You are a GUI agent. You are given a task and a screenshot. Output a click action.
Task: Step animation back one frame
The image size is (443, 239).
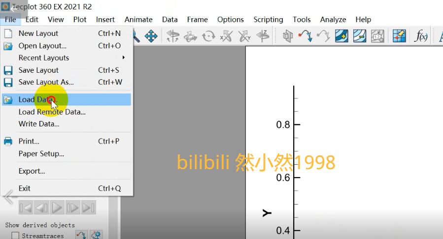pos(41,208)
